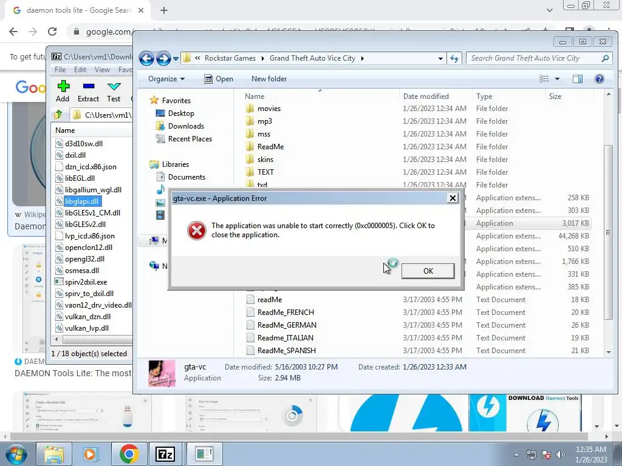Viewport: 622px width, 466px height.
Task: Click the ReadMe_GERMAN document icon
Action: [x=250, y=325]
